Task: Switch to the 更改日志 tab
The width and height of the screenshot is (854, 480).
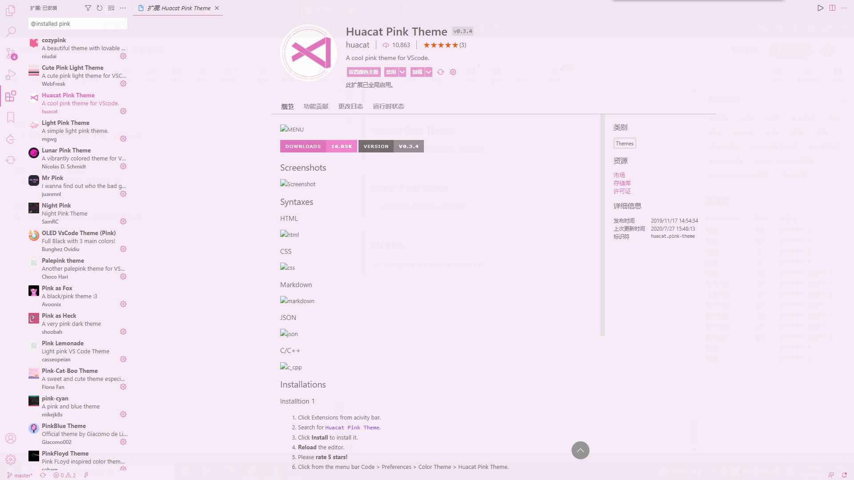Action: (x=350, y=106)
